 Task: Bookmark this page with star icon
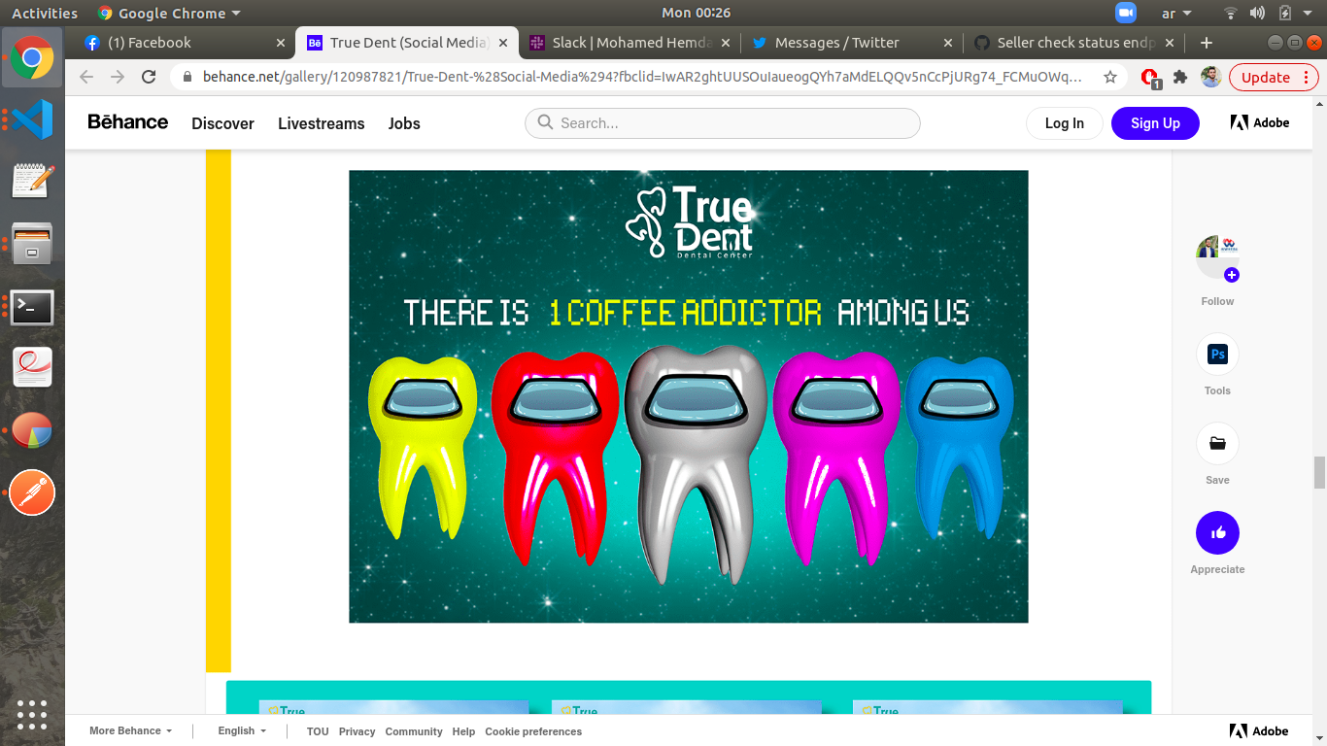click(x=1110, y=78)
